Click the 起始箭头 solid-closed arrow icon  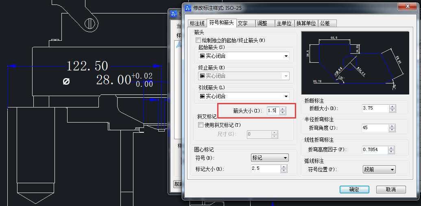(x=202, y=56)
